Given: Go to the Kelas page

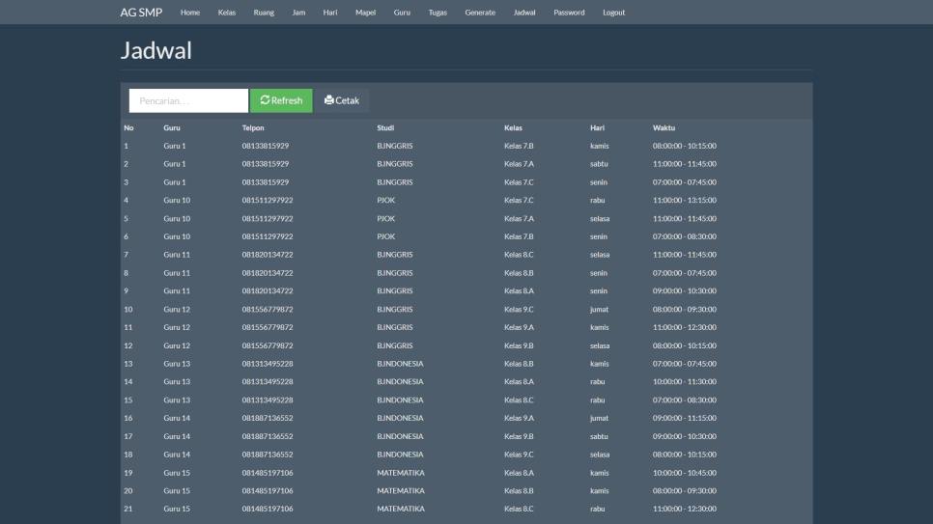Looking at the screenshot, I should click(227, 13).
